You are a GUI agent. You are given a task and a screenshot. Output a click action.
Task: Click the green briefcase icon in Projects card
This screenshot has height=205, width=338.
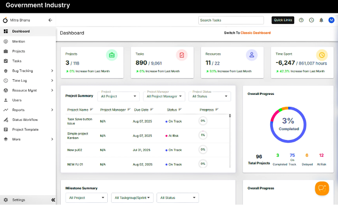(112, 55)
